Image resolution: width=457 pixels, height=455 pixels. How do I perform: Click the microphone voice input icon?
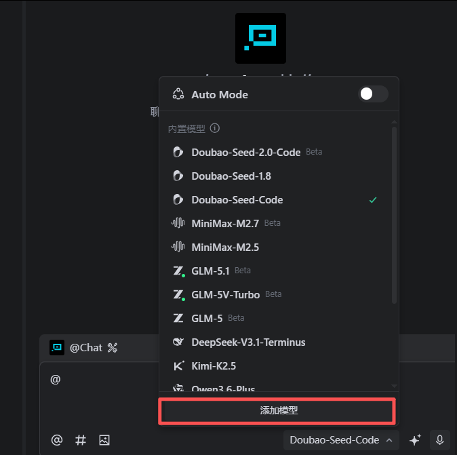pyautogui.click(x=439, y=440)
